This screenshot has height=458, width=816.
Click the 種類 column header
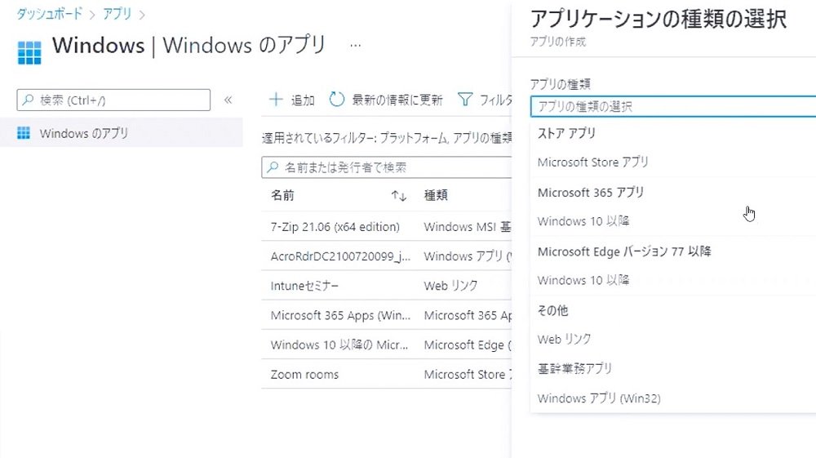(436, 195)
